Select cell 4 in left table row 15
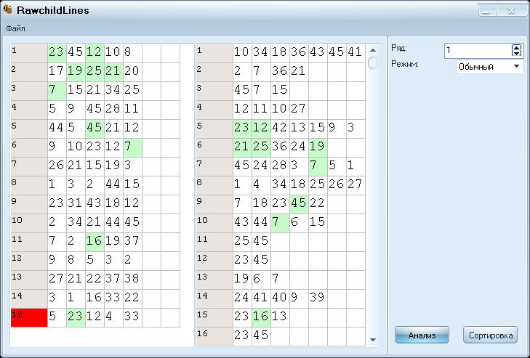Screen dimensions: 530x358 pos(113,318)
